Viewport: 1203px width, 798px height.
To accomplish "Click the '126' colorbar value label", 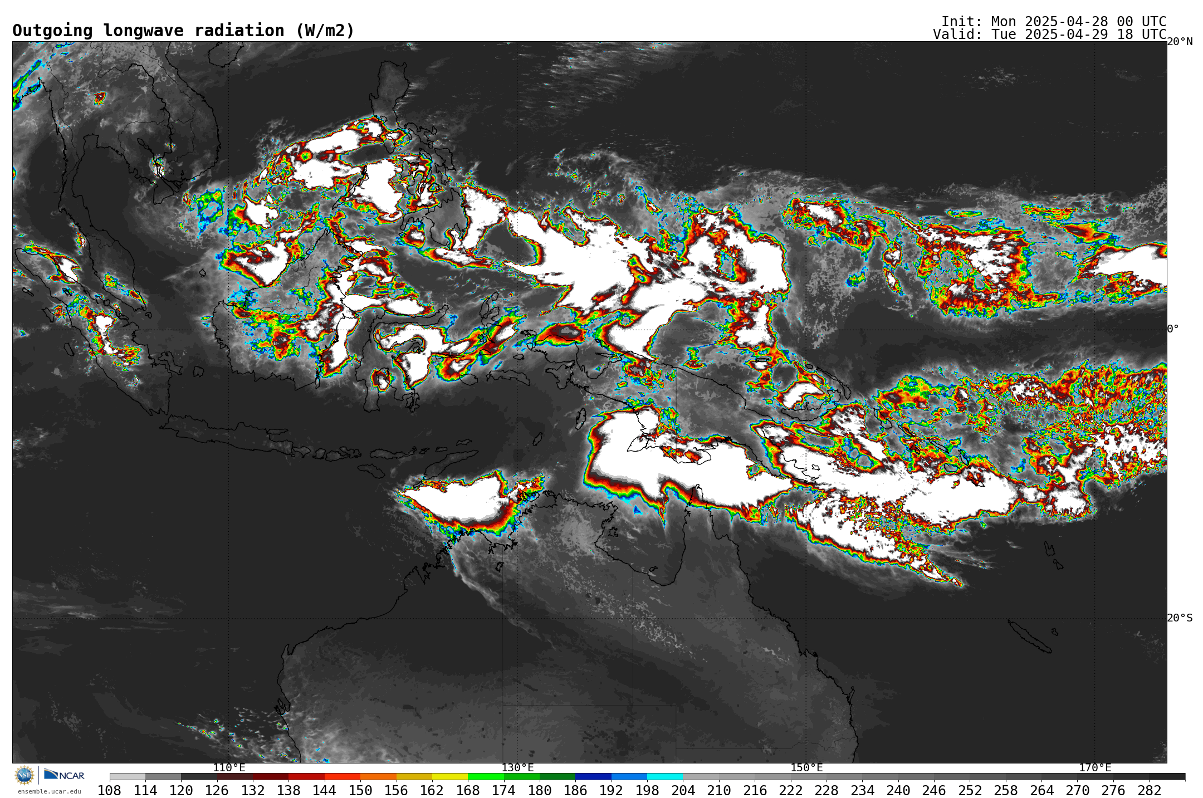I will 217,790.
